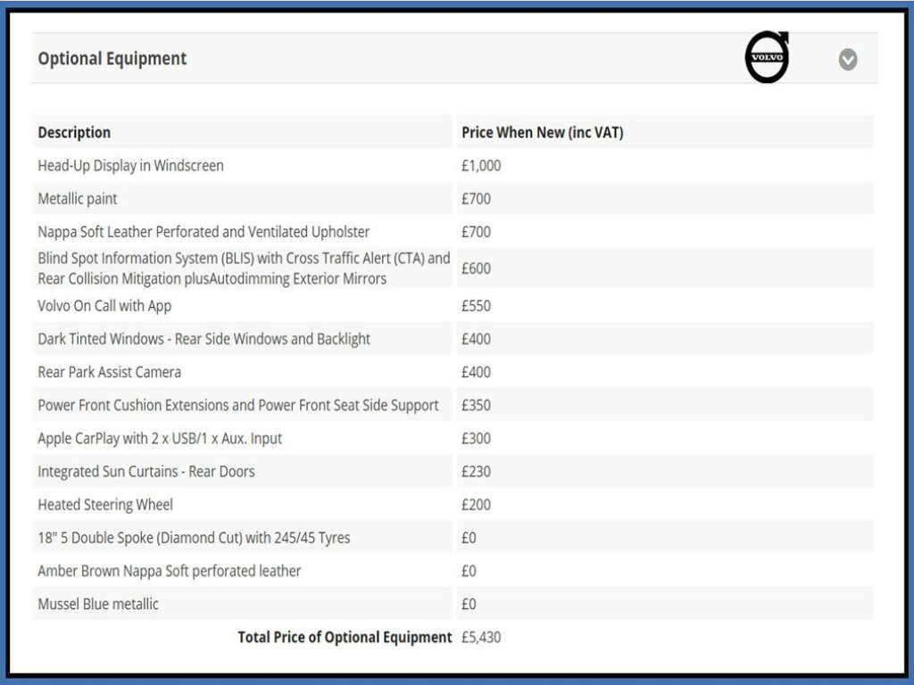Click the Mussel Blue metallic row
914x685 pixels.
pos(98,604)
